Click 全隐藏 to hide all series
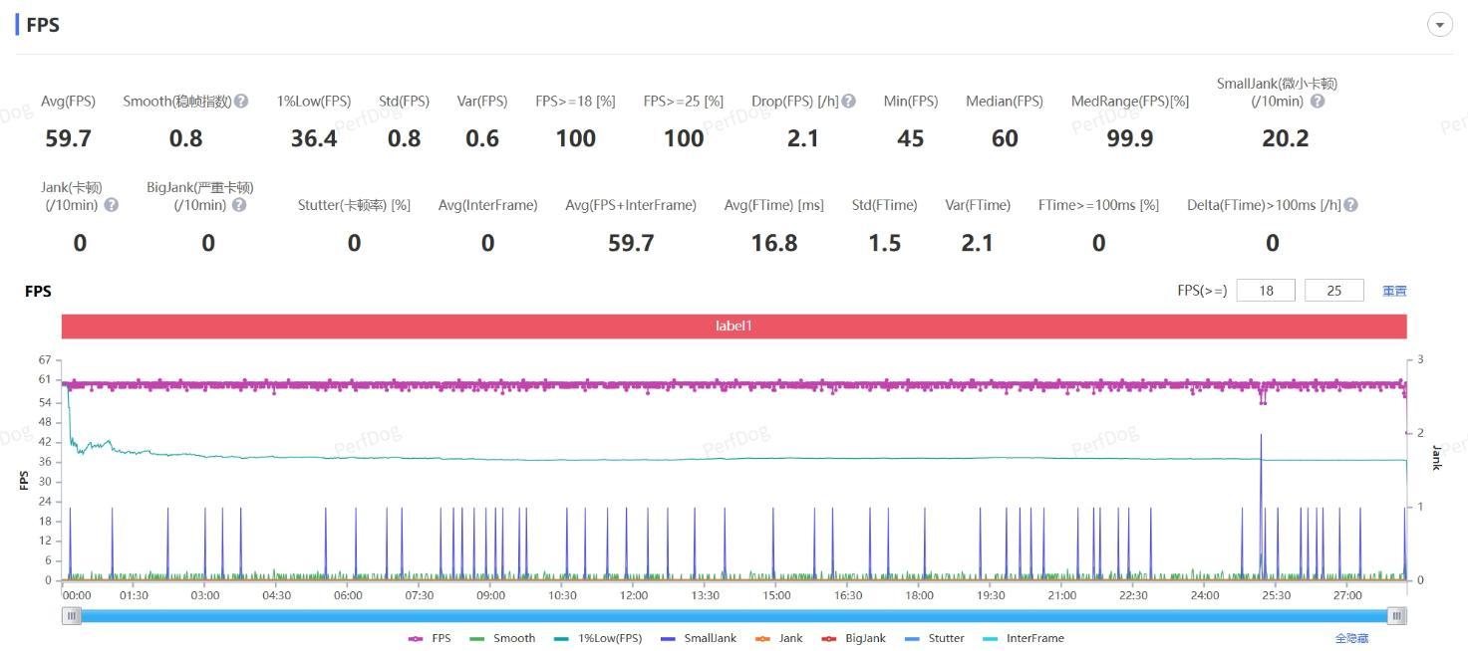Viewport: 1468px width, 651px height. click(x=1351, y=638)
